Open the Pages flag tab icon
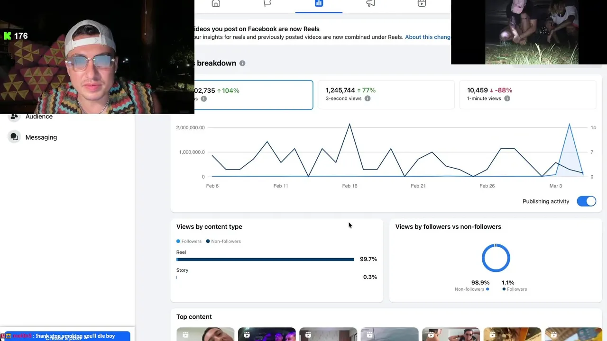Viewport: 607px width, 341px height. tap(267, 3)
